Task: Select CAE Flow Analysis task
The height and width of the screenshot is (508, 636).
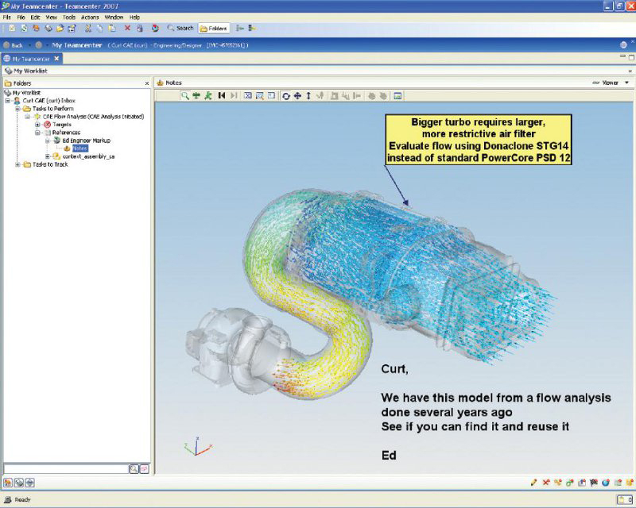Action: coord(93,117)
